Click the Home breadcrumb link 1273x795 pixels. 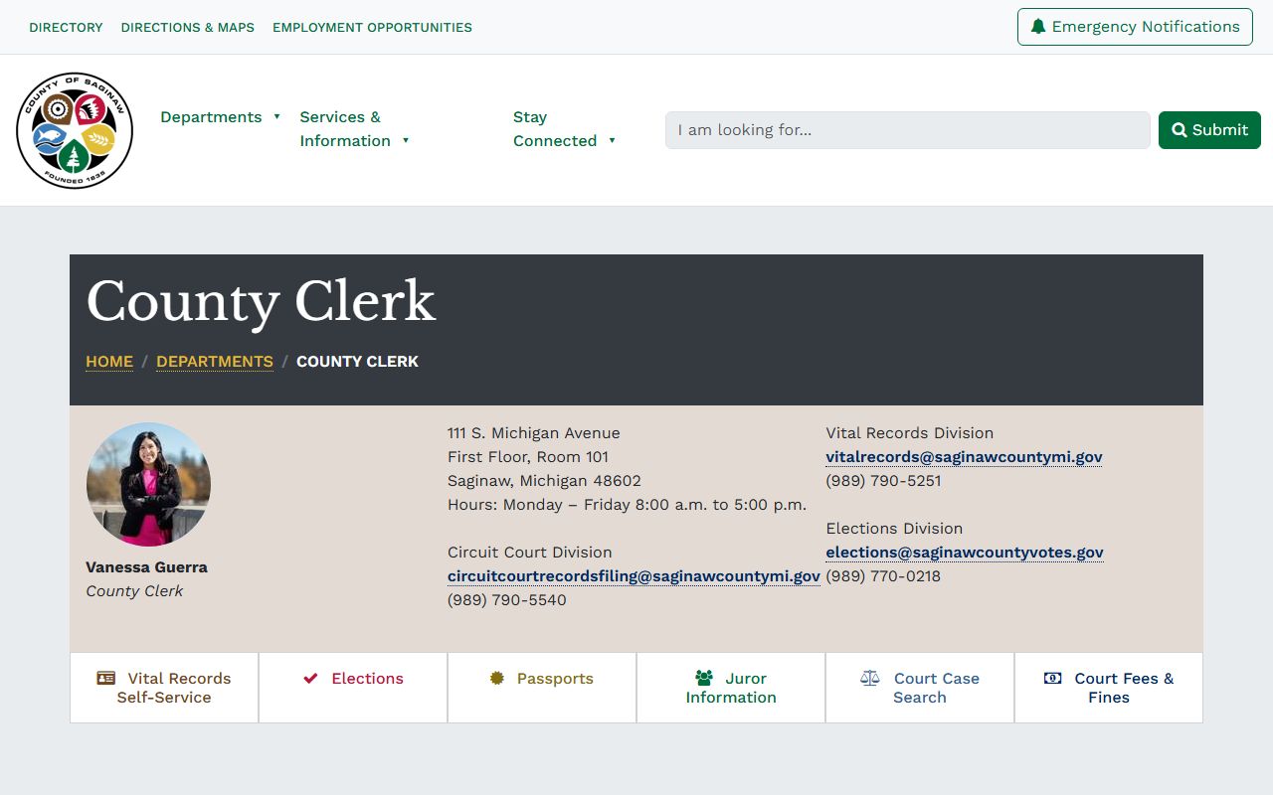pos(109,362)
